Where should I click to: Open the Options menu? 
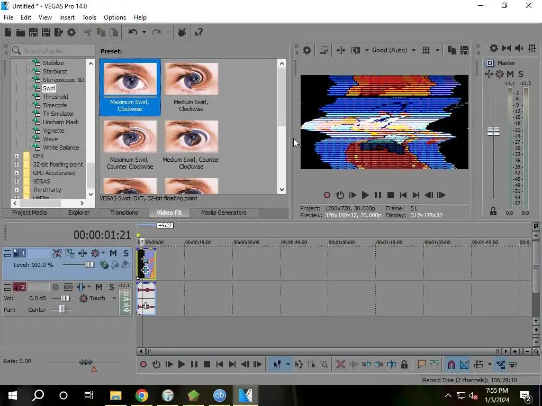(x=115, y=17)
